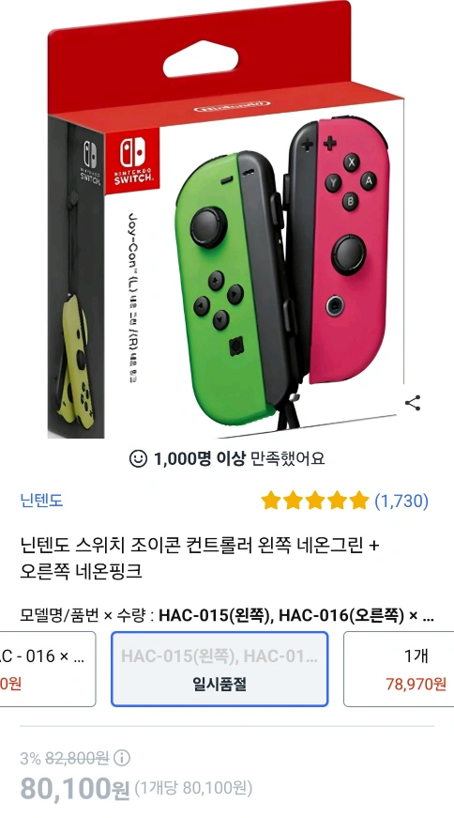This screenshot has height=818, width=454.
Task: Select the 1개 78,970원 option card
Action: (x=400, y=669)
